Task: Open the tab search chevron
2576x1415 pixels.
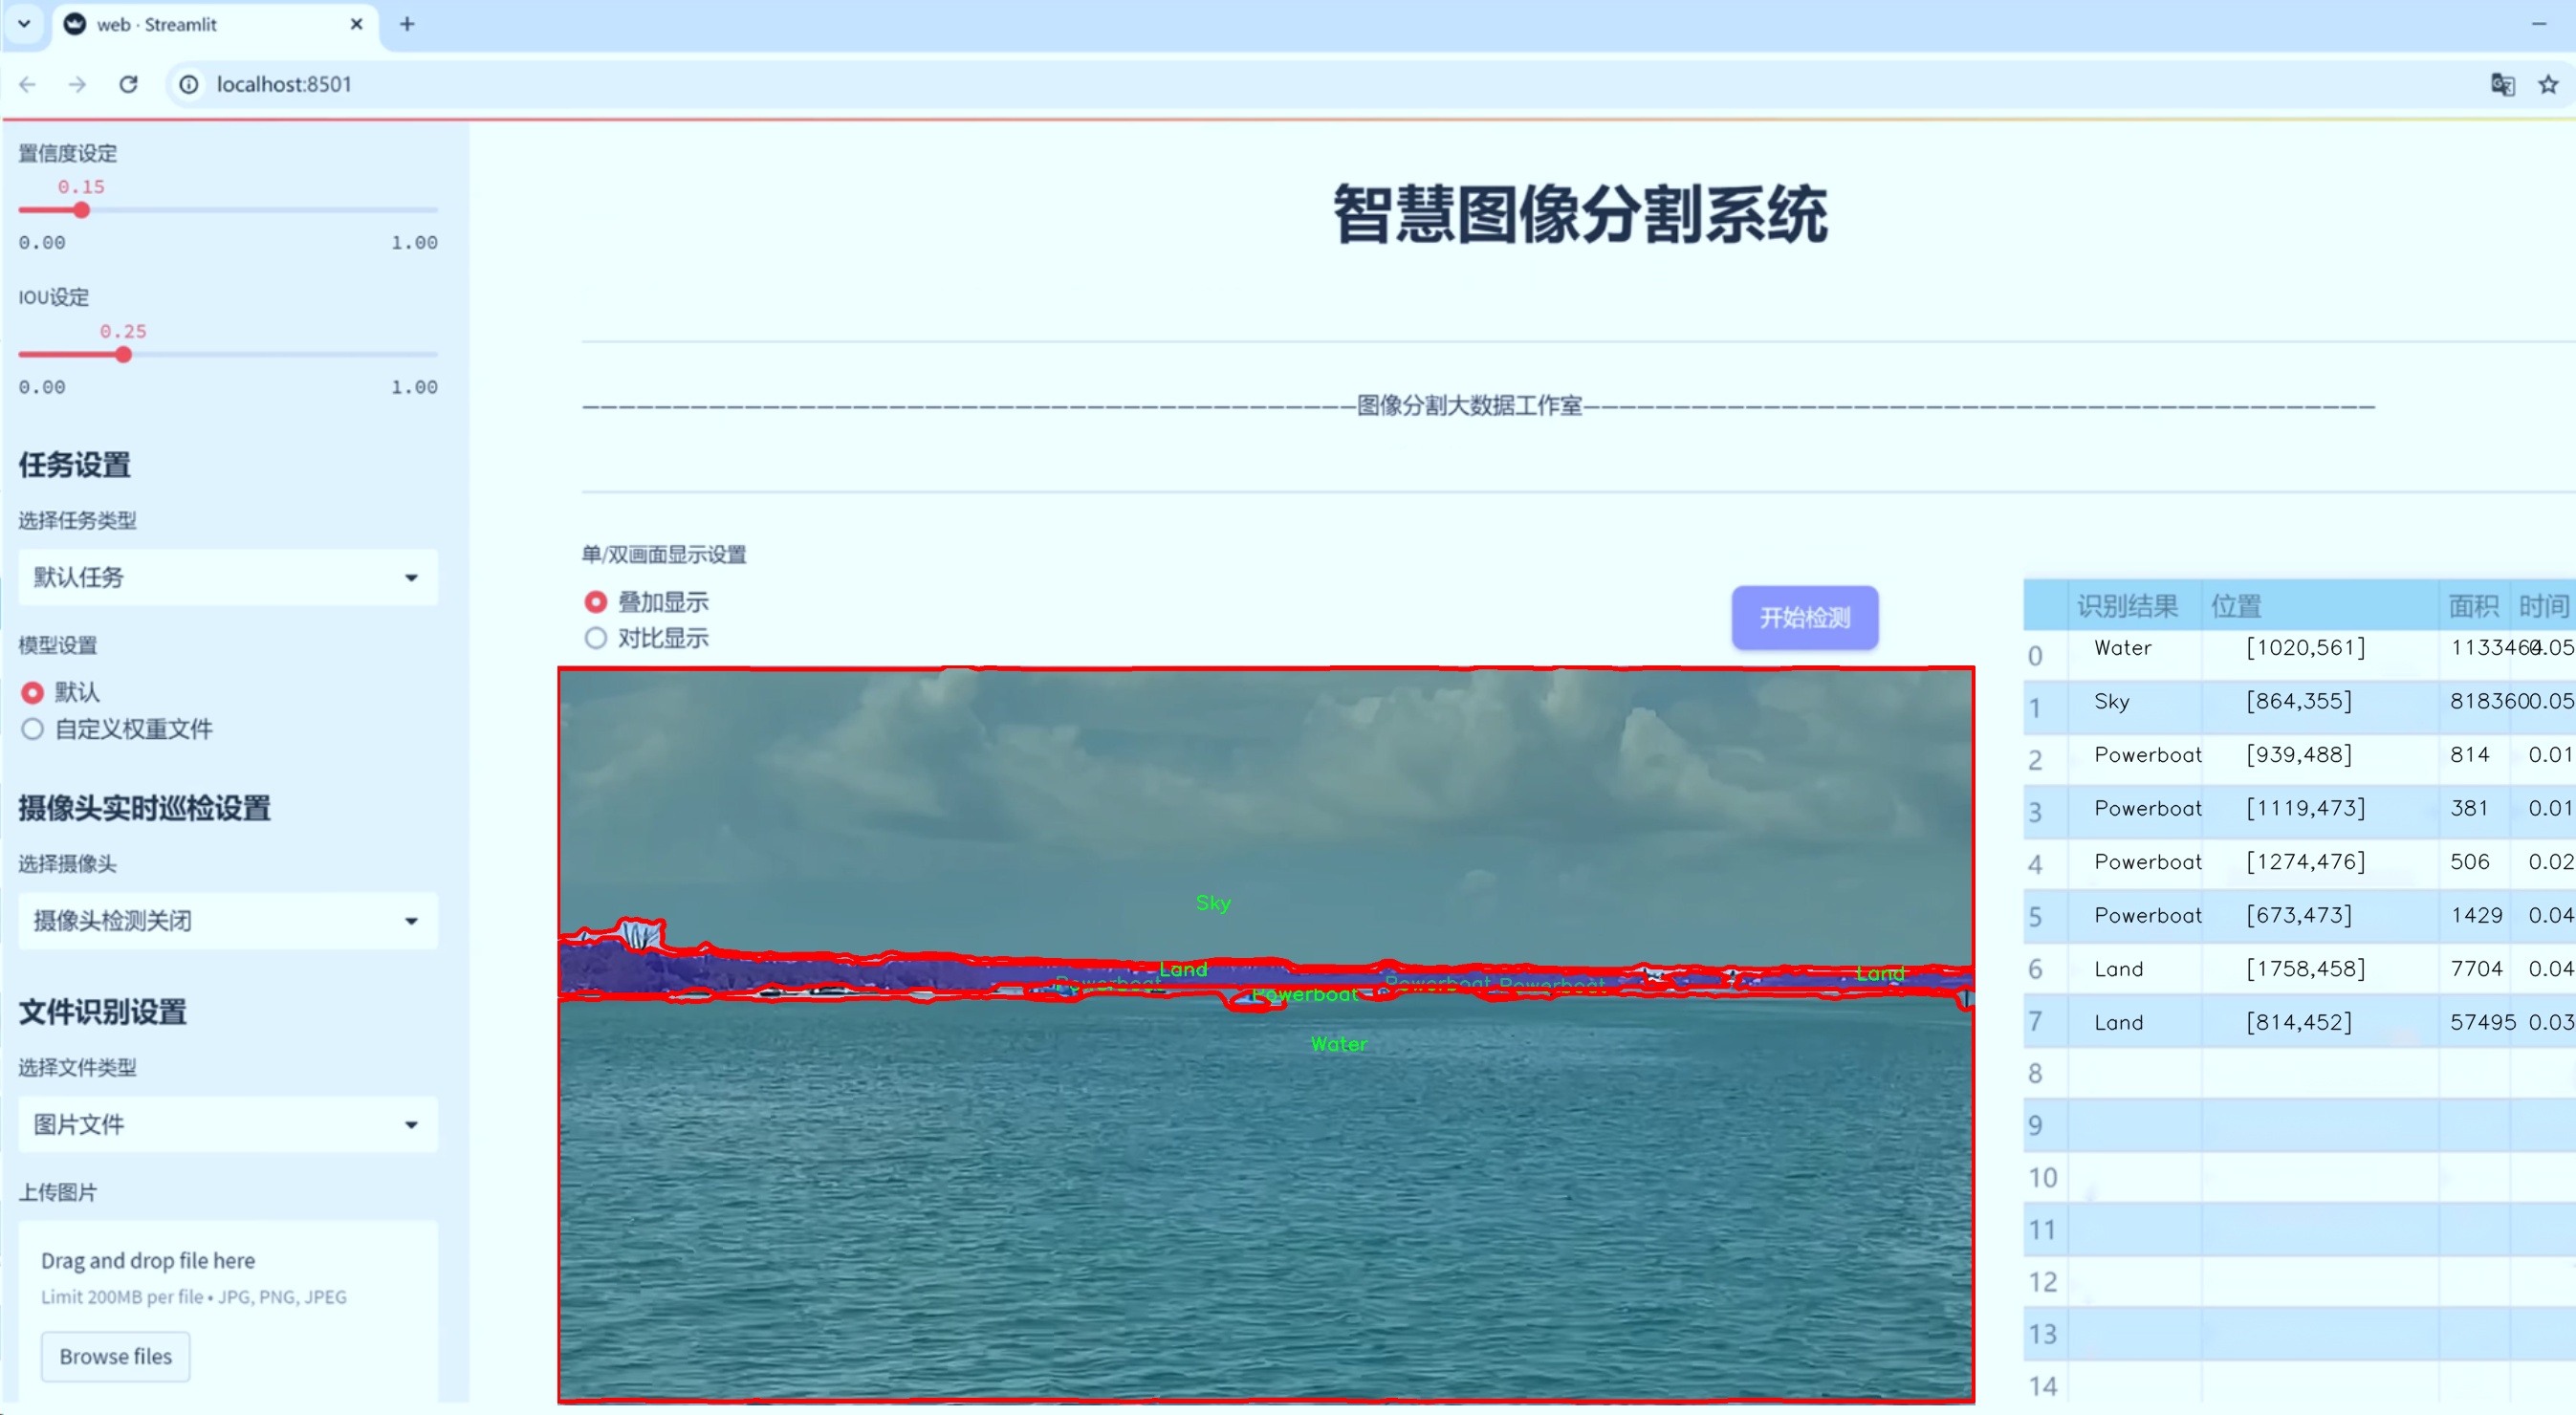Action: click(x=24, y=24)
